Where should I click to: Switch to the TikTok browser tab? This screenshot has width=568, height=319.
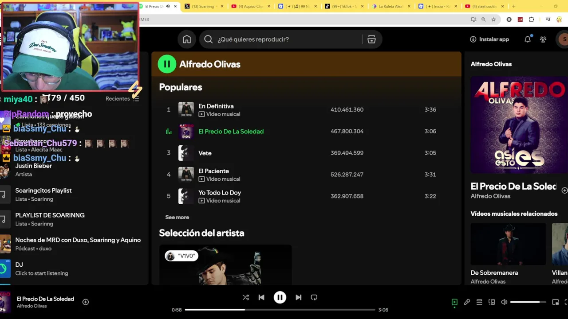pos(344,6)
